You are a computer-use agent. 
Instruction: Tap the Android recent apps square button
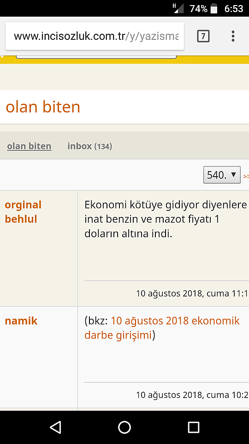[x=193, y=427]
